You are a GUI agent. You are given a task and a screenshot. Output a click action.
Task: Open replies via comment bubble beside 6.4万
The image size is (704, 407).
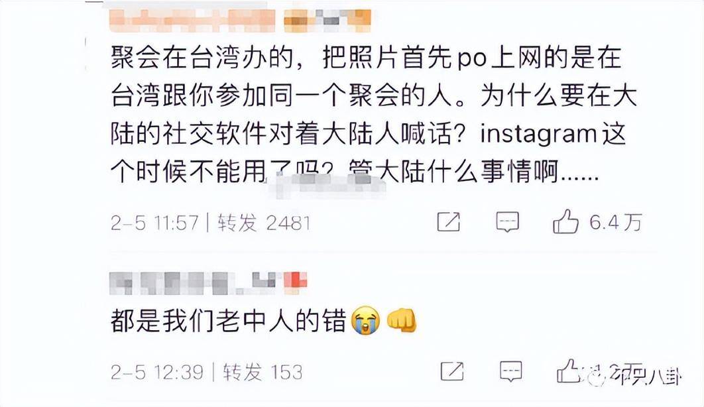[507, 221]
